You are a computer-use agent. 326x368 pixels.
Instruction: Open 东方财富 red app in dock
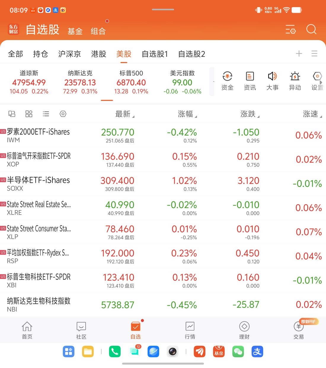(199, 352)
